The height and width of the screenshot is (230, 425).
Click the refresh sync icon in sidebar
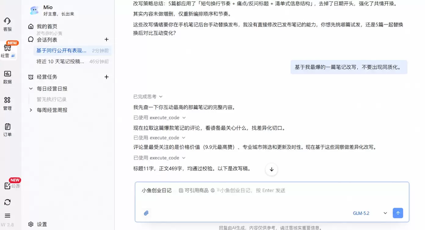click(x=7, y=202)
